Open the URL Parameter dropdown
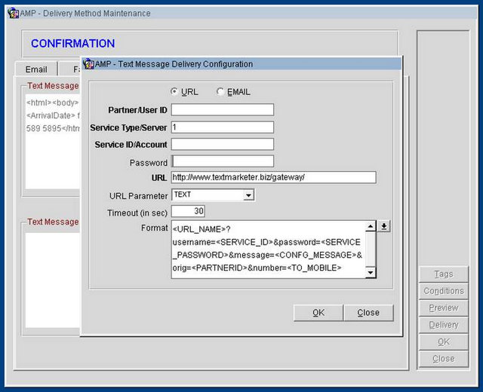483x392 pixels. (x=248, y=195)
